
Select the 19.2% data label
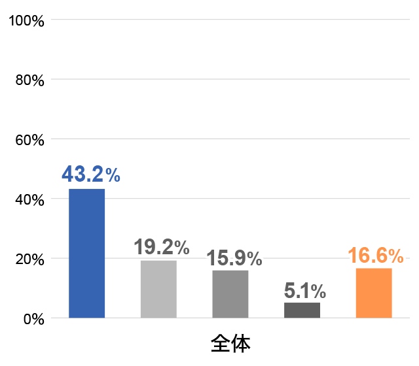[162, 247]
